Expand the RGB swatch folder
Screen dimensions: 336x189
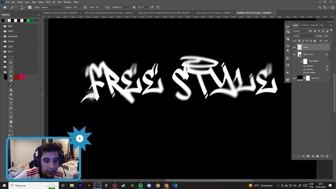pos(2,26)
